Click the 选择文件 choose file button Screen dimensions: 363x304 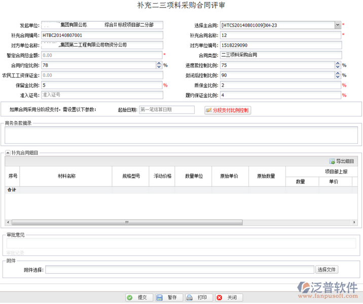tap(326, 270)
